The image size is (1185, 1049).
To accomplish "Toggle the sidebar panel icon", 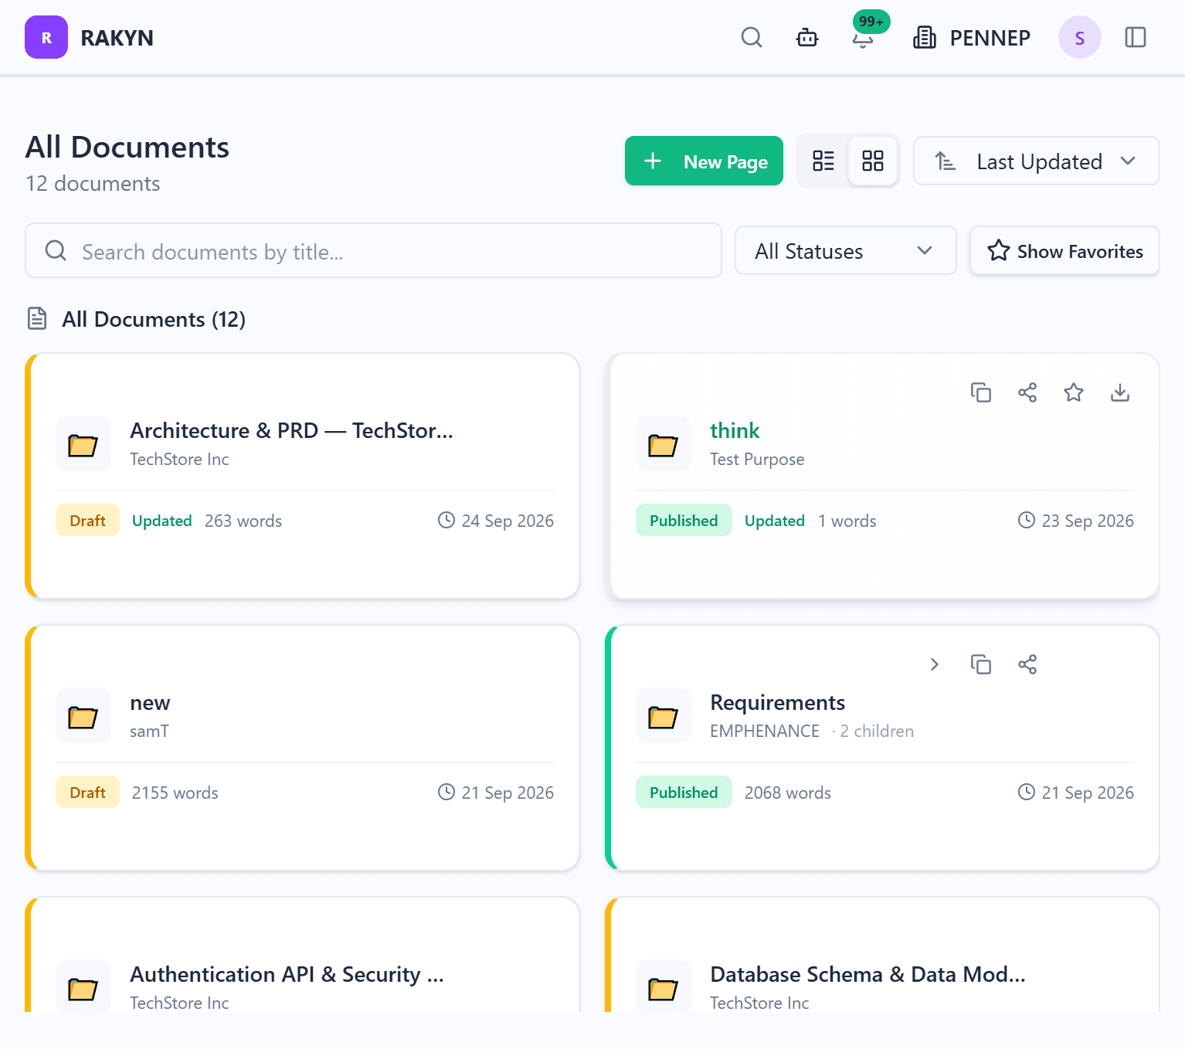I will (x=1136, y=37).
